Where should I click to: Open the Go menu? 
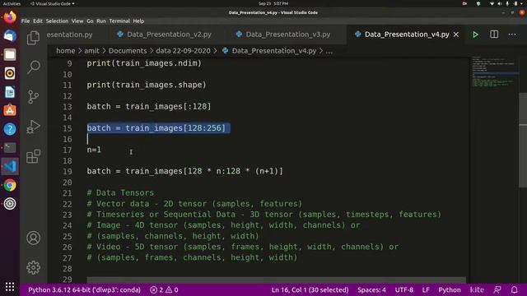90,21
